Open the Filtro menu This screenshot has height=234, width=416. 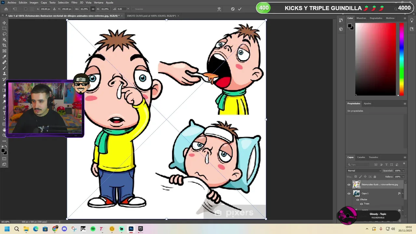click(74, 3)
